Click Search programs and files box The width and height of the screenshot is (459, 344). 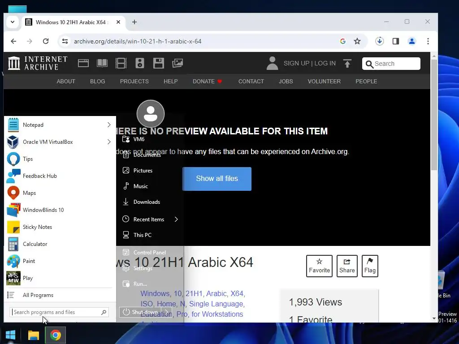click(x=59, y=312)
